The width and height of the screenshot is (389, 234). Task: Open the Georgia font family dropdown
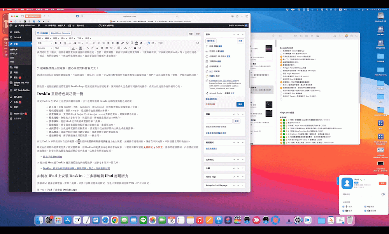44,48
